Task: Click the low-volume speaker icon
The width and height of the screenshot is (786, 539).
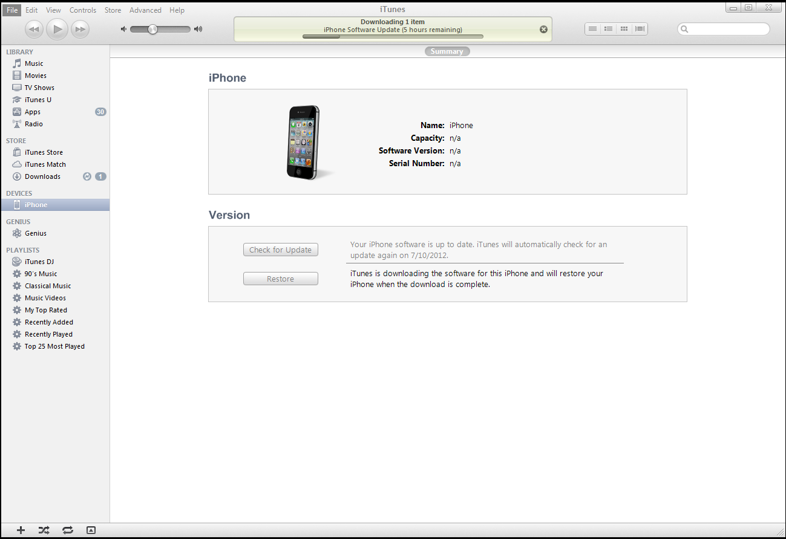Action: [123, 29]
